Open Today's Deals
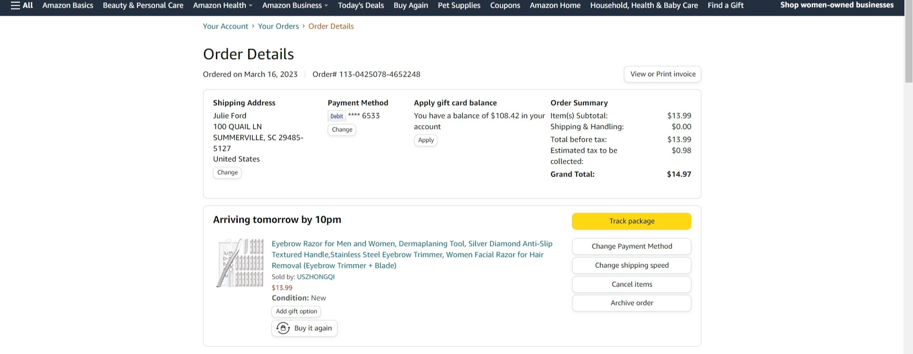 pos(361,5)
